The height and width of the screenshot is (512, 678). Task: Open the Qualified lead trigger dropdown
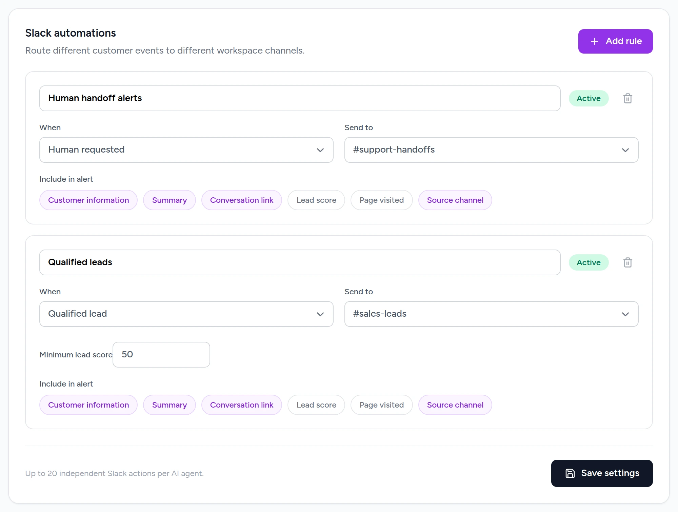186,314
